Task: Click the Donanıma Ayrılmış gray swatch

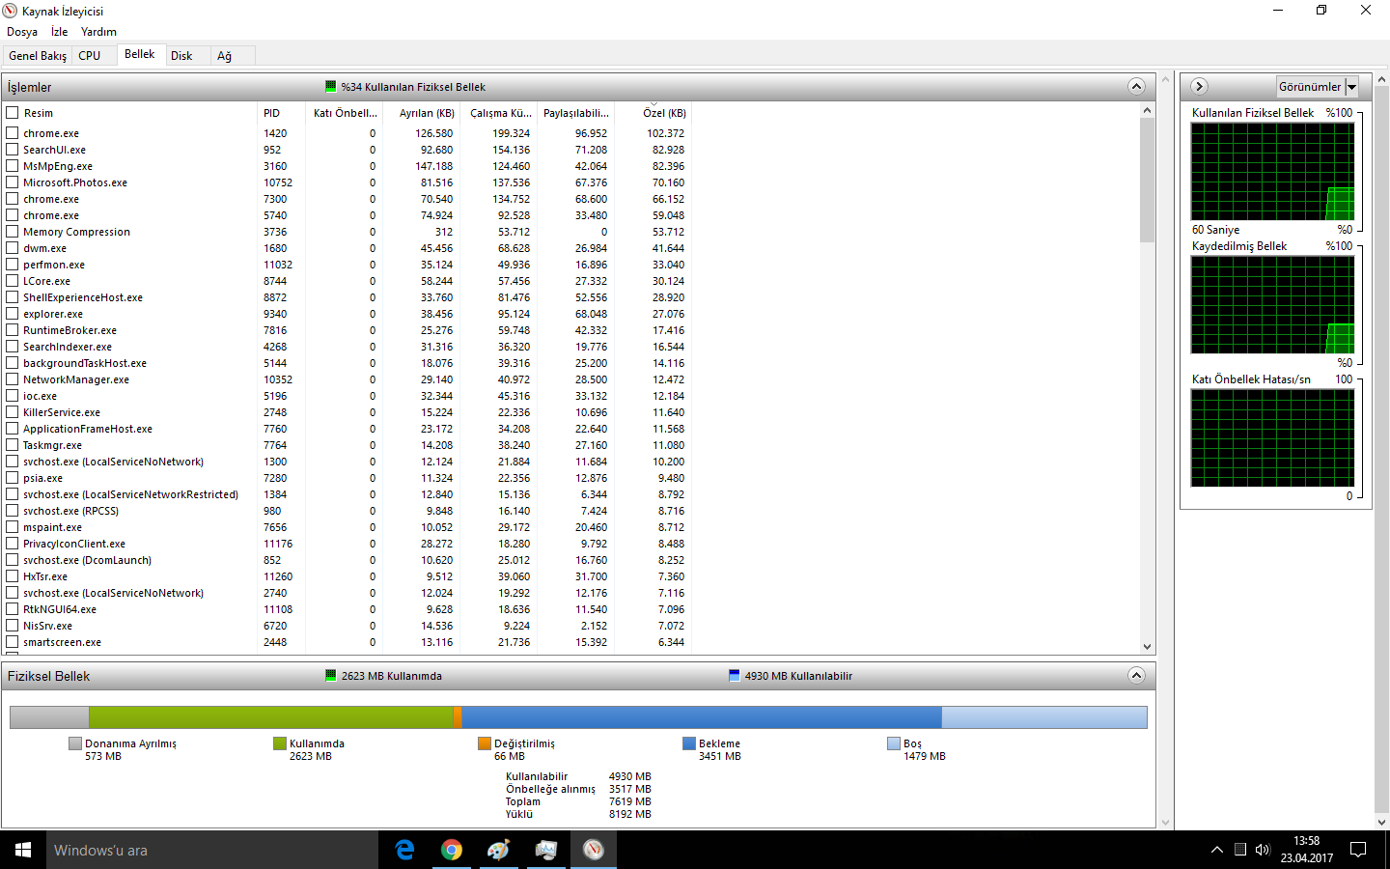Action: 75,743
